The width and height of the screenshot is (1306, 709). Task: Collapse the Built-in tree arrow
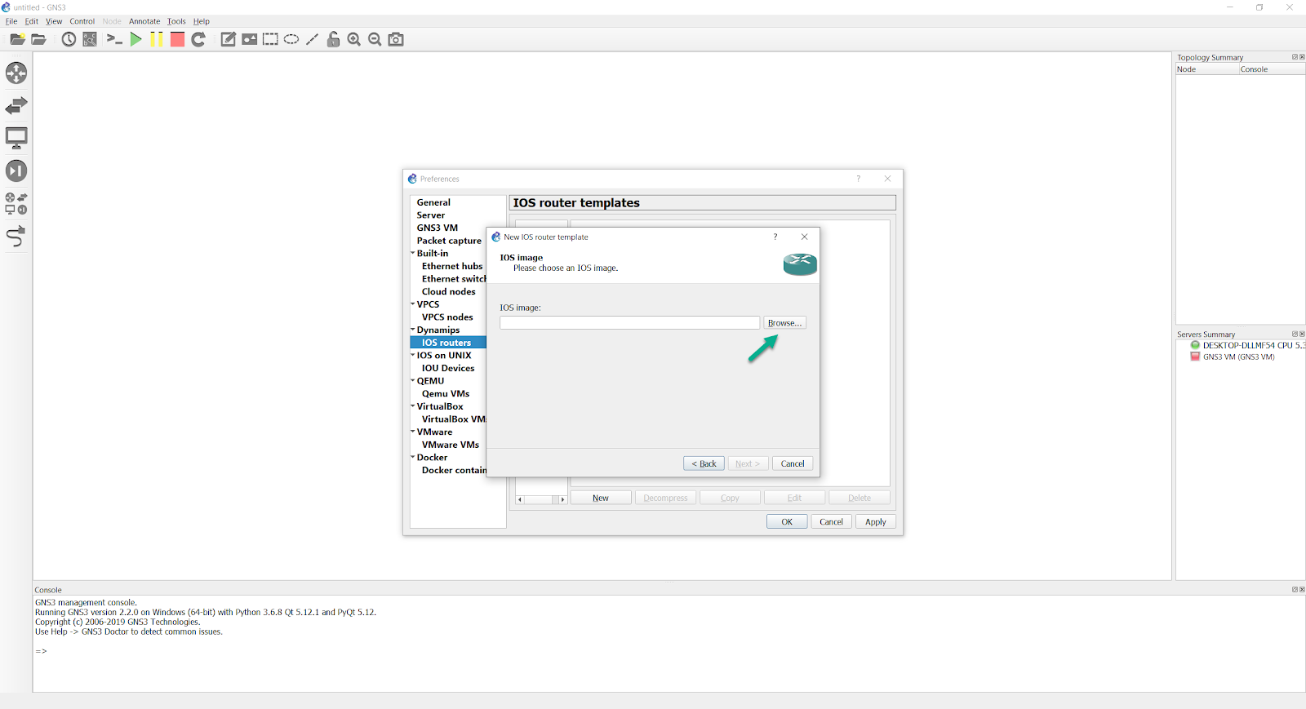pyautogui.click(x=413, y=253)
